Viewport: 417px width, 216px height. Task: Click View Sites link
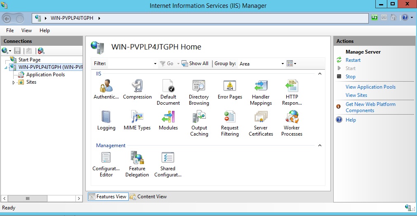coord(356,95)
